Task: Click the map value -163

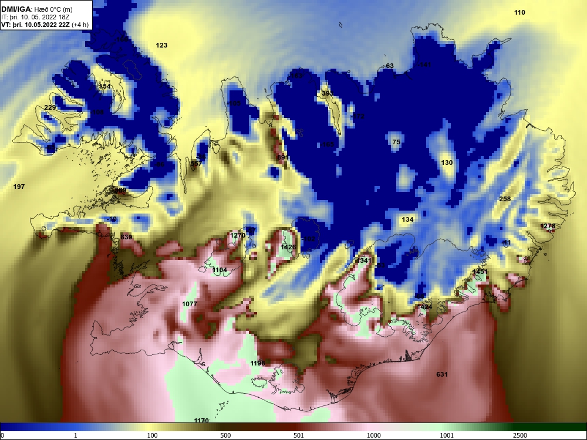Action: pyautogui.click(x=296, y=76)
